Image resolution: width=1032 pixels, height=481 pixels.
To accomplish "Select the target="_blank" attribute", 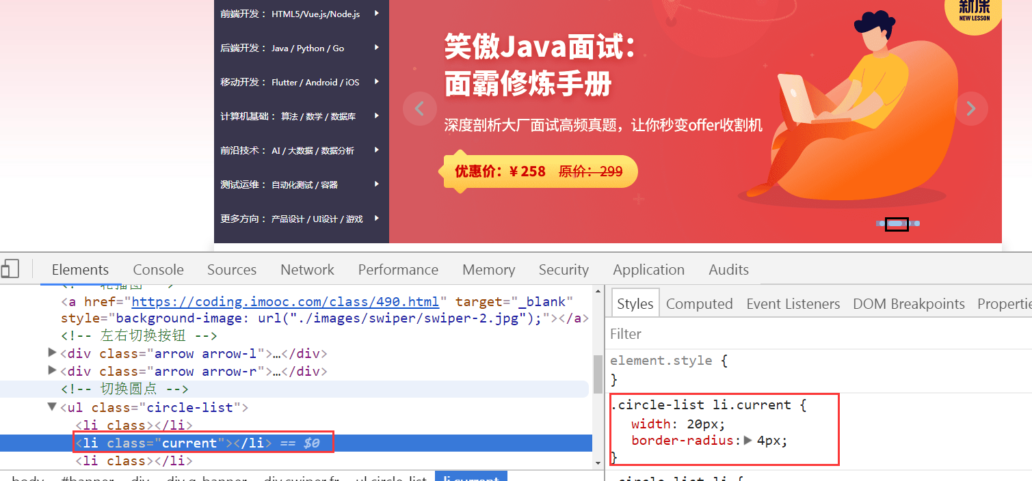I will (x=514, y=301).
